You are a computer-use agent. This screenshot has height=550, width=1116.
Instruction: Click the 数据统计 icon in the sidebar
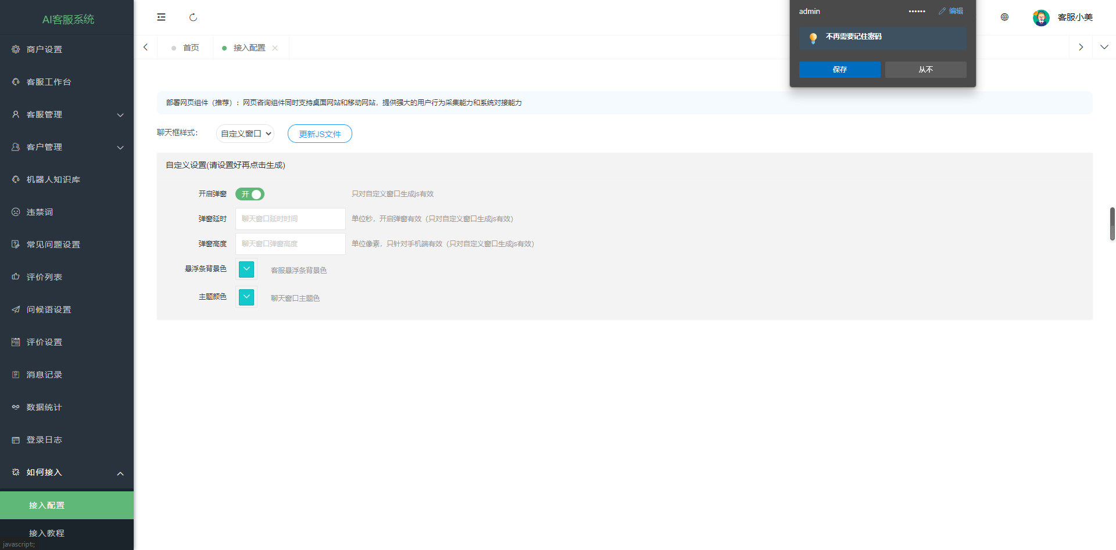(16, 407)
